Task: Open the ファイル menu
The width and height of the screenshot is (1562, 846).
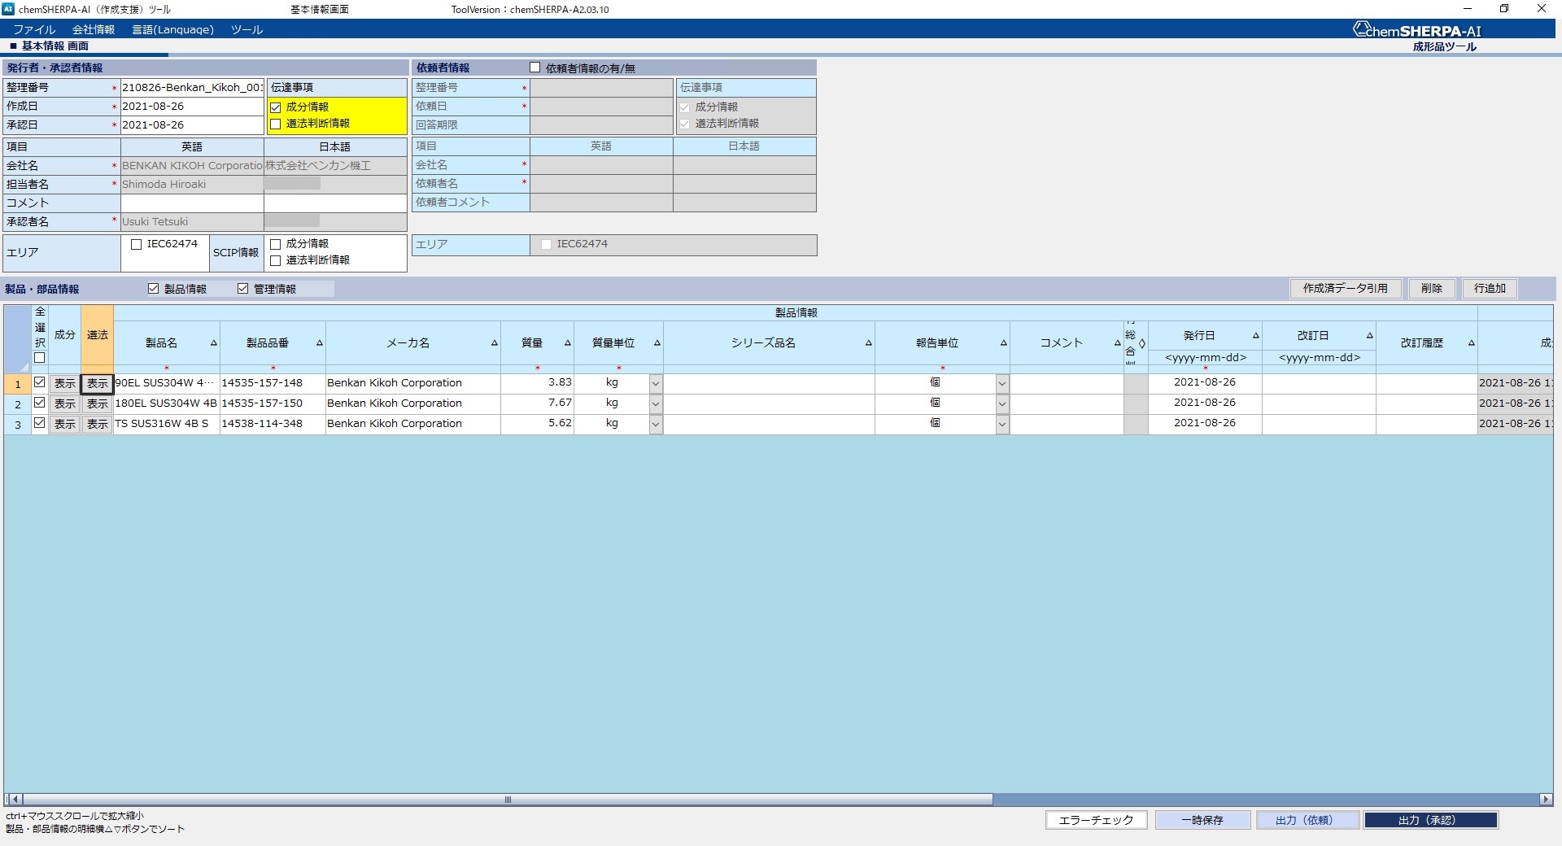Action: 34,29
